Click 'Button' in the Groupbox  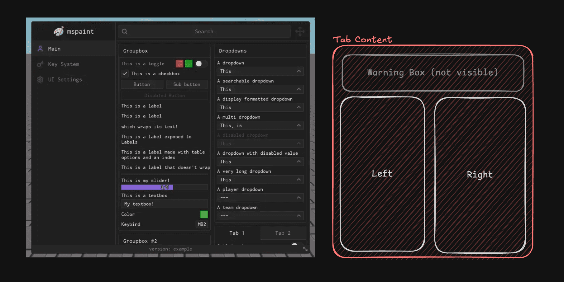(142, 84)
